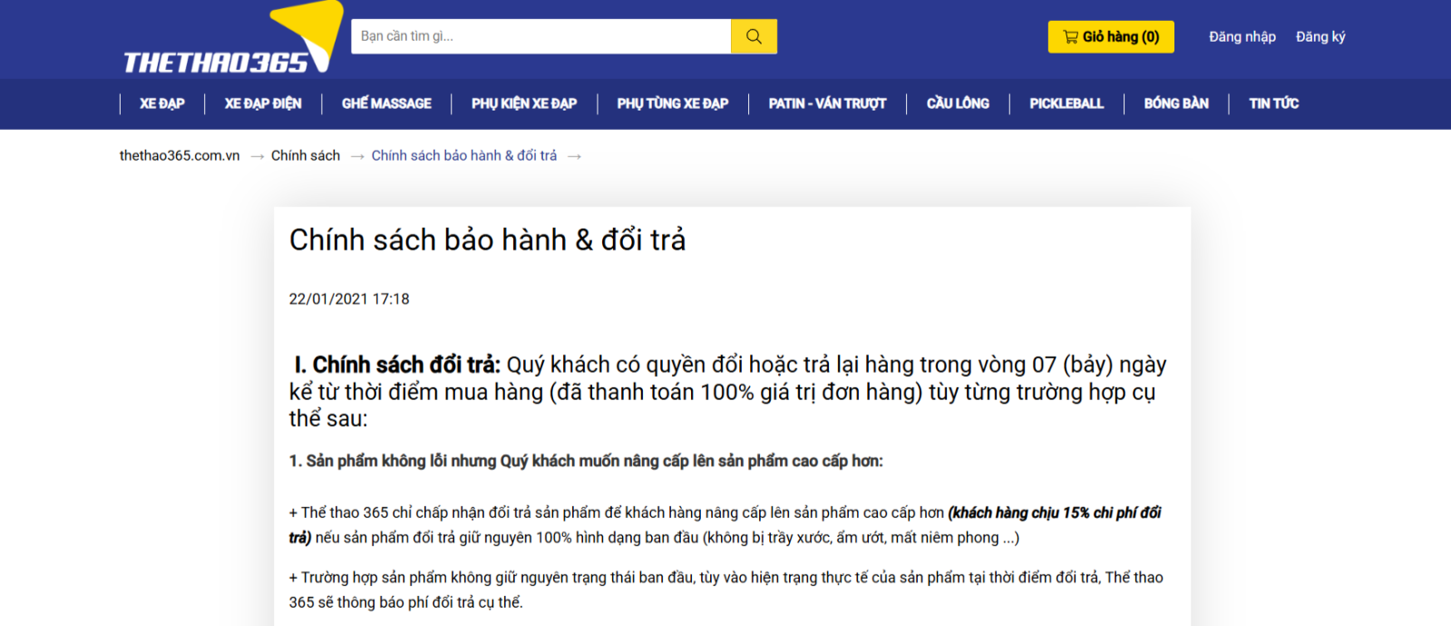The image size is (1451, 626).
Task: Open the XE ĐẠP menu
Action: [162, 103]
